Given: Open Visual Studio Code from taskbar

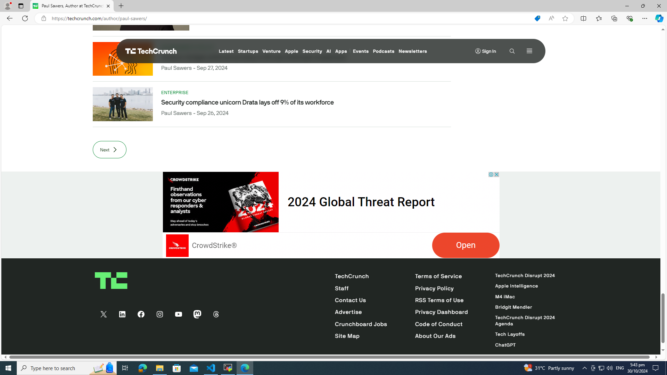Looking at the screenshot, I should 211,368.
